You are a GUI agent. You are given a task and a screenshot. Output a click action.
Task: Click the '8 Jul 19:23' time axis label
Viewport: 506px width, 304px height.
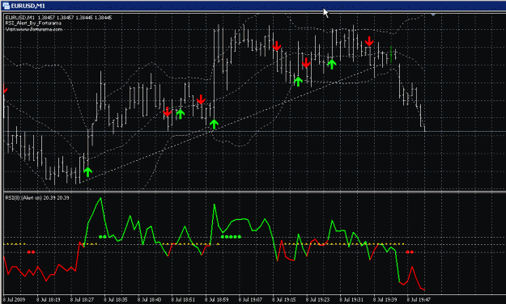tap(318, 299)
